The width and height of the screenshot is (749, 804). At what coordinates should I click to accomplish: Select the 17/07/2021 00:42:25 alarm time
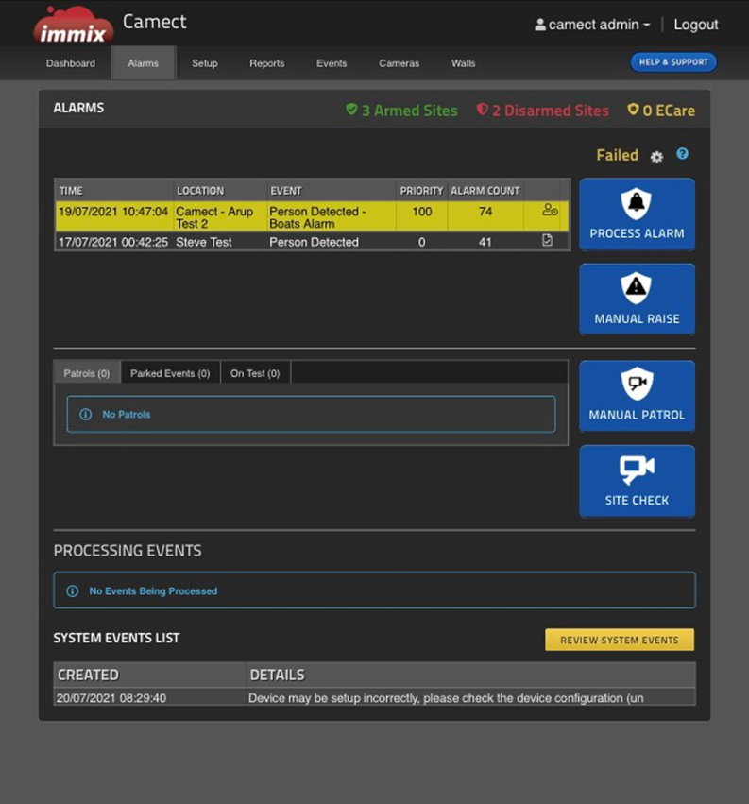[113, 242]
